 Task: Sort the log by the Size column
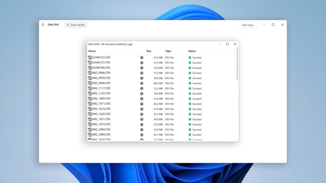tap(148, 51)
